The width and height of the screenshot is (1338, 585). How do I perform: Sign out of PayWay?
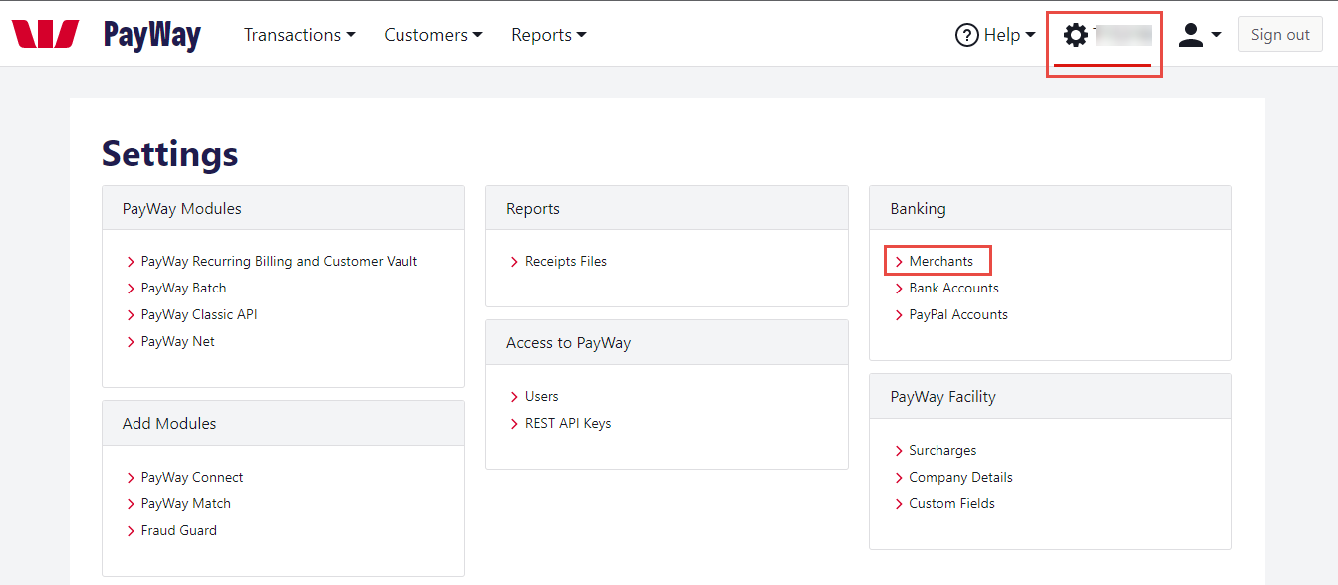1280,35
